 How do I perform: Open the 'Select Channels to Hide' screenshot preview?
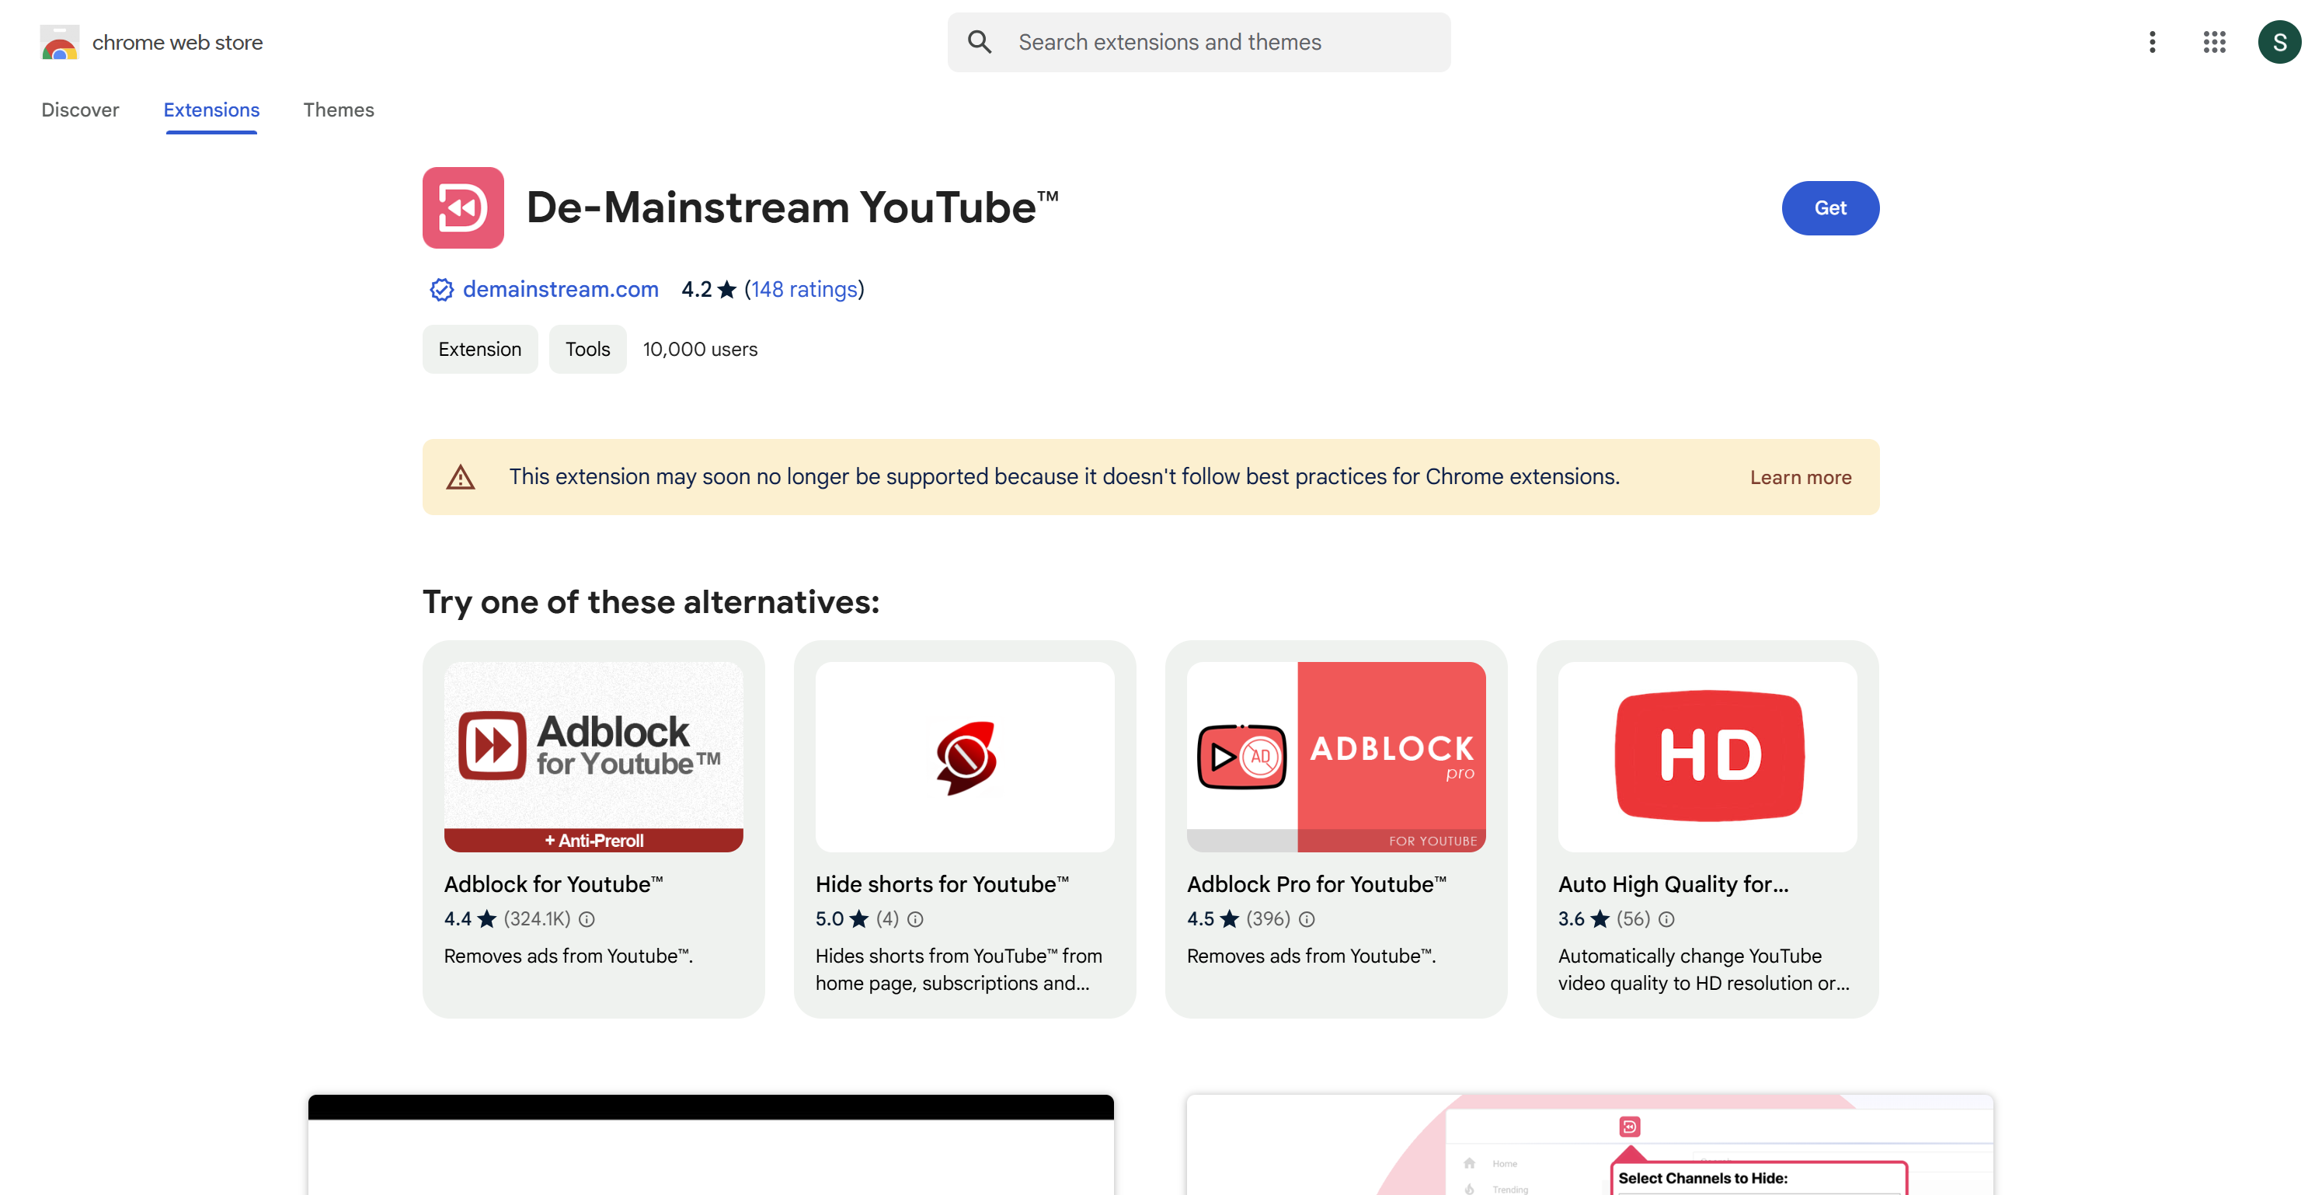[1589, 1144]
